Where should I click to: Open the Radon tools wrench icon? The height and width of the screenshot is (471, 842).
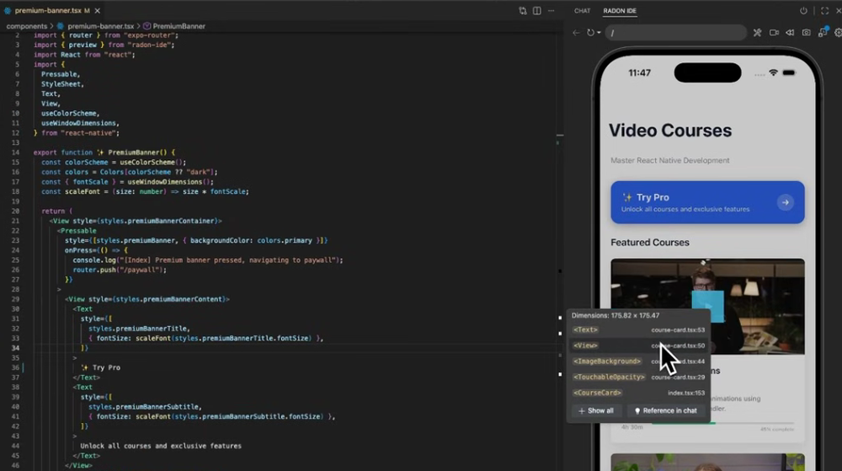tap(757, 33)
